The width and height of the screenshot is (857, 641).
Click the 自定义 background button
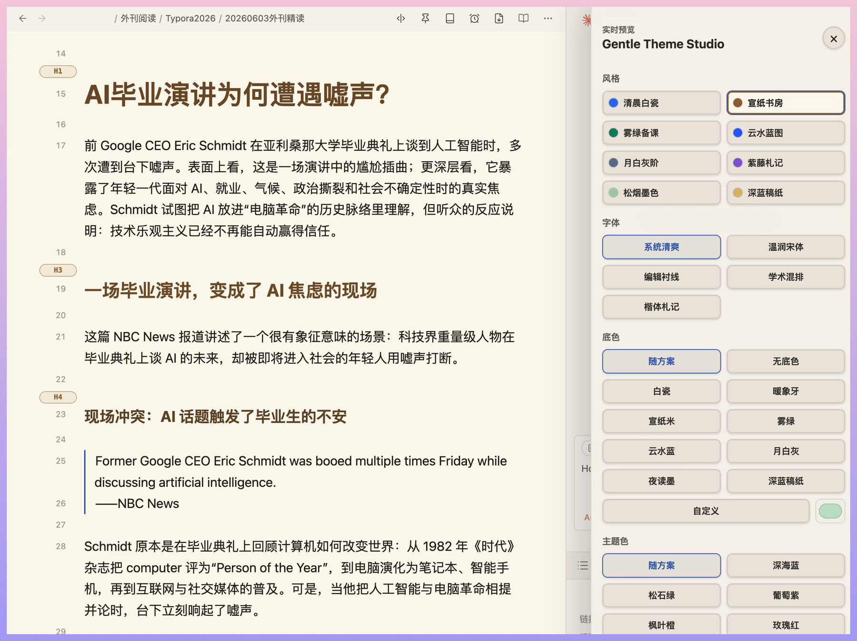click(706, 511)
